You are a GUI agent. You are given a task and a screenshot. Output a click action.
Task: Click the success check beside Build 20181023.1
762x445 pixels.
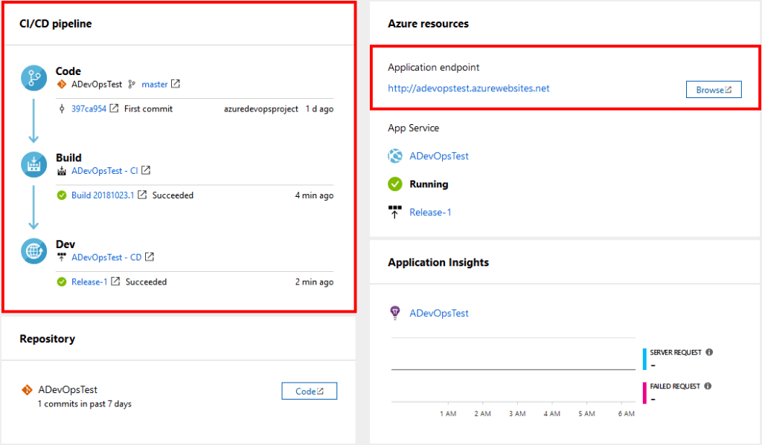(x=63, y=195)
